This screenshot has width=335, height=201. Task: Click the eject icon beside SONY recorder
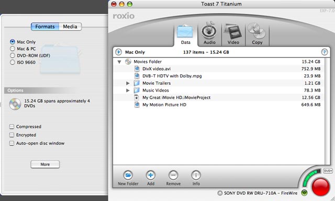click(x=220, y=193)
